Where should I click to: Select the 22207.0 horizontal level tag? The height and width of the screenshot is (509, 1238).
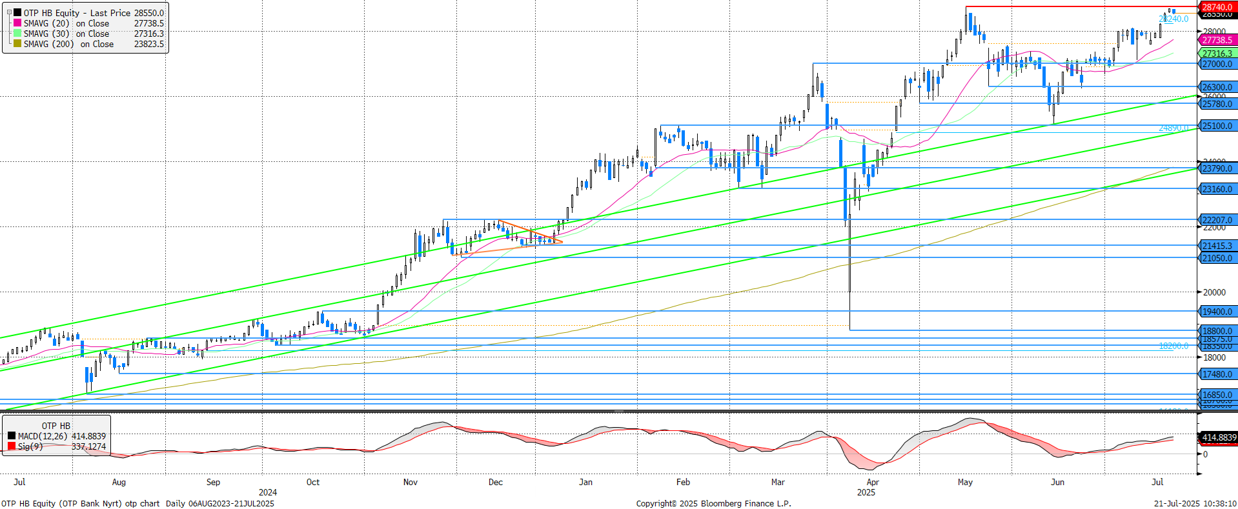(x=1217, y=220)
